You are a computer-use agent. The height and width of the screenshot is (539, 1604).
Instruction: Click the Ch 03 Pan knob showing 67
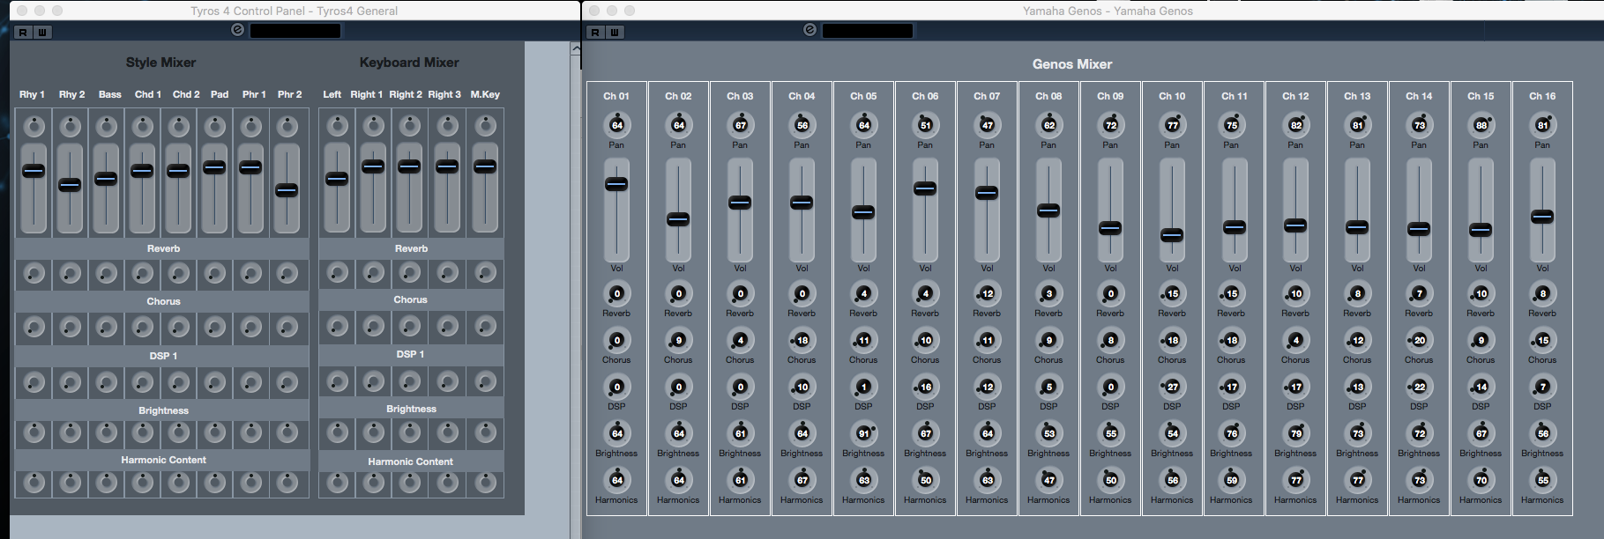740,125
